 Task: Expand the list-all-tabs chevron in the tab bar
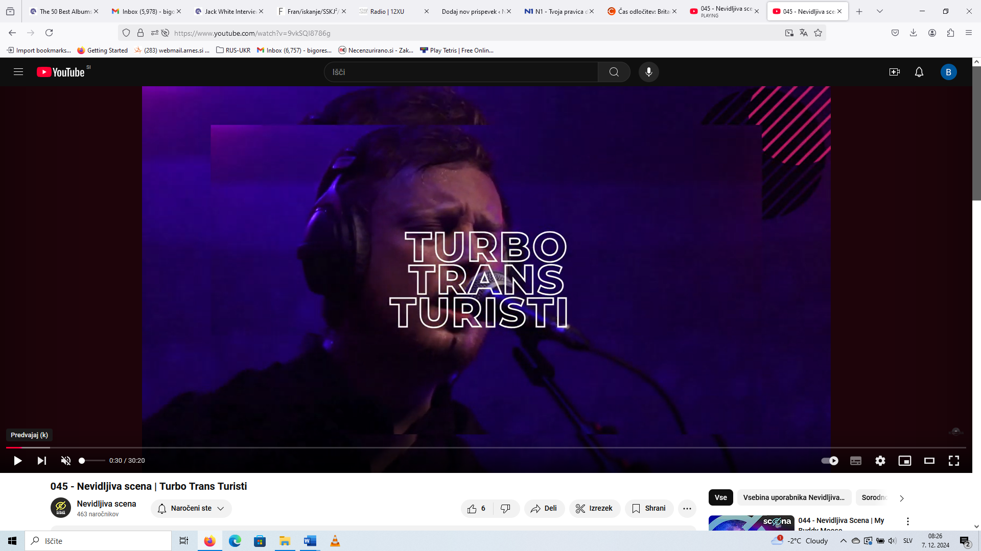point(879,11)
